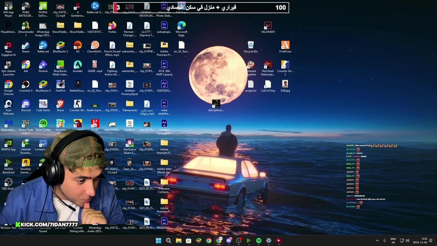The image size is (437, 246).
Task: Select the SUB.jpg image file
Action: 285,86
